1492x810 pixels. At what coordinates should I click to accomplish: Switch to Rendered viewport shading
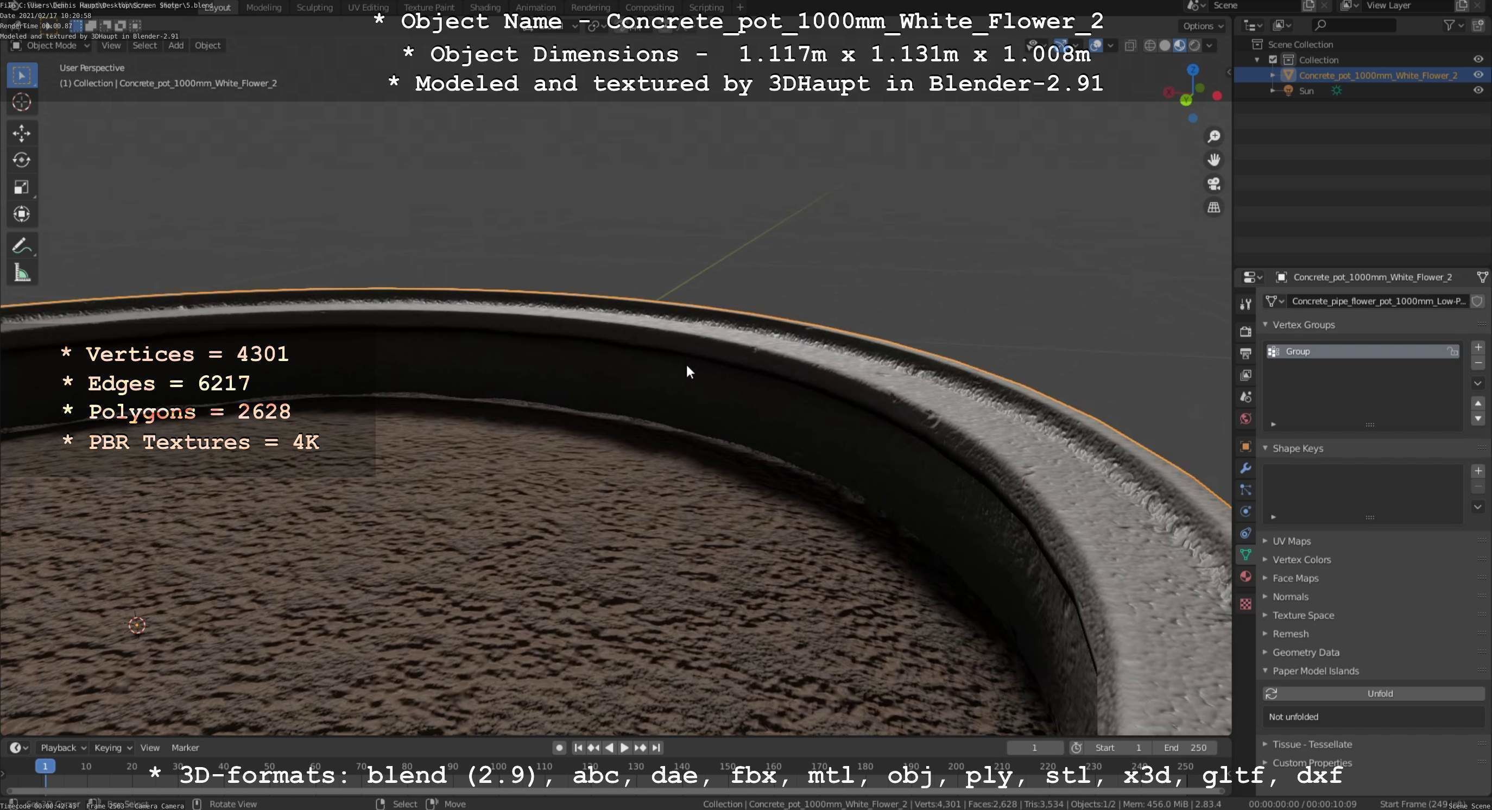tap(1194, 46)
